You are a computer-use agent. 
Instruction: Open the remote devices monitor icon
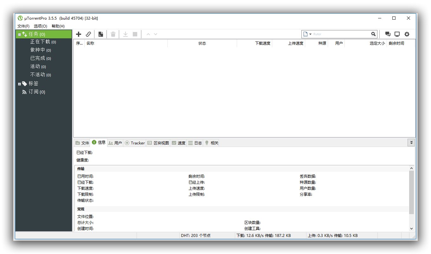point(397,34)
